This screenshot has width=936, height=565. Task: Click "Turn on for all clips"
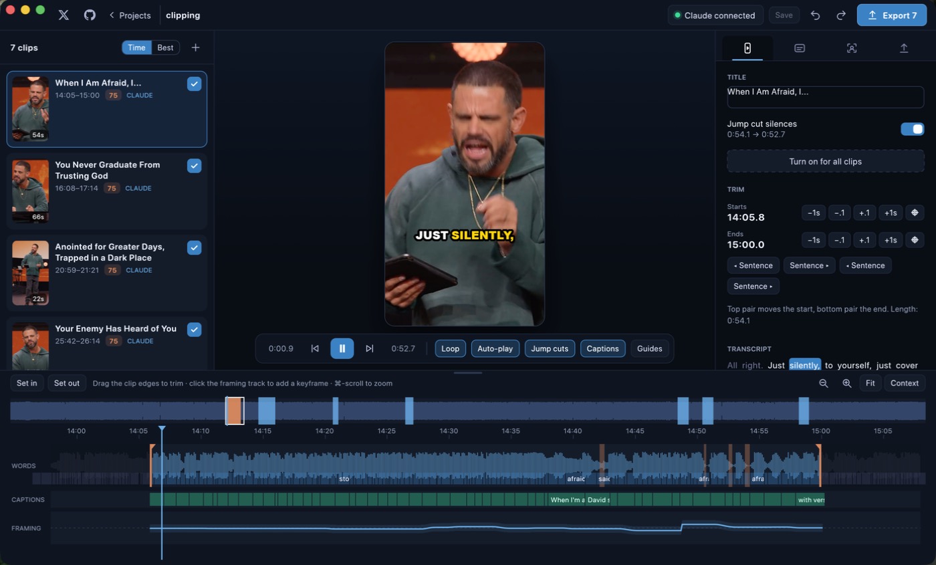pos(826,161)
